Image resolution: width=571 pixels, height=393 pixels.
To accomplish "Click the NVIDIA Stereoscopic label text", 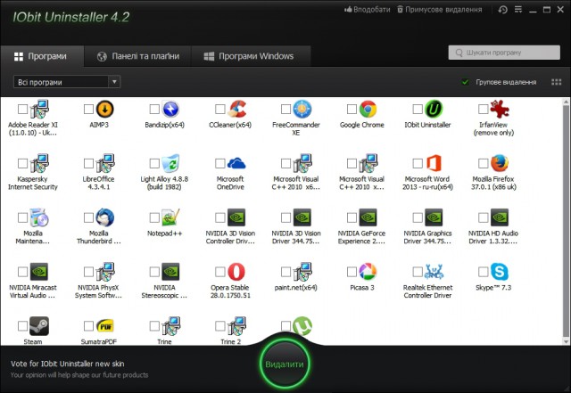I will pyautogui.click(x=164, y=291).
